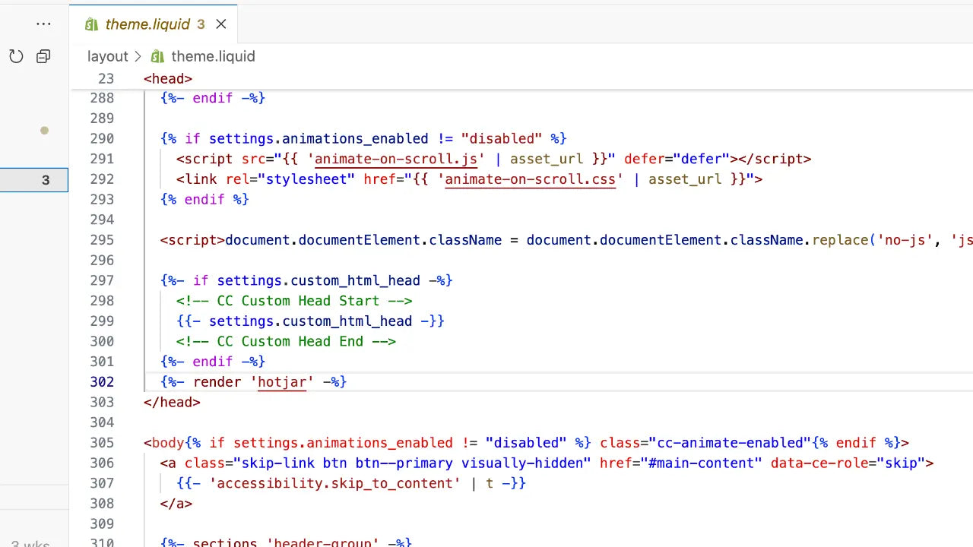Image resolution: width=973 pixels, height=547 pixels.
Task: Expand the sticky <head> line at the top
Action: point(167,78)
